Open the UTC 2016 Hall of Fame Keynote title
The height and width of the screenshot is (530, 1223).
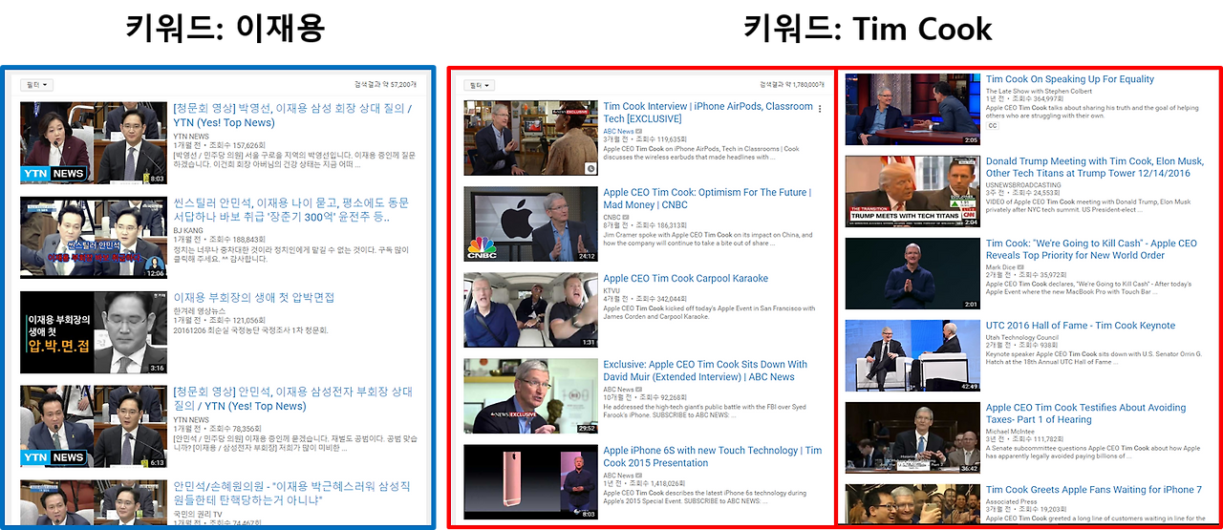pyautogui.click(x=1081, y=326)
